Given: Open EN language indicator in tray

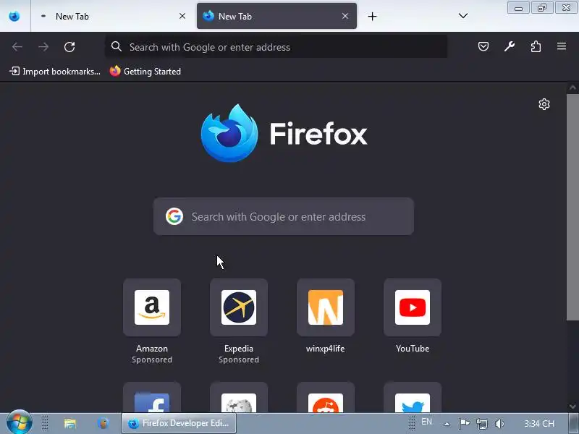Looking at the screenshot, I should point(426,422).
